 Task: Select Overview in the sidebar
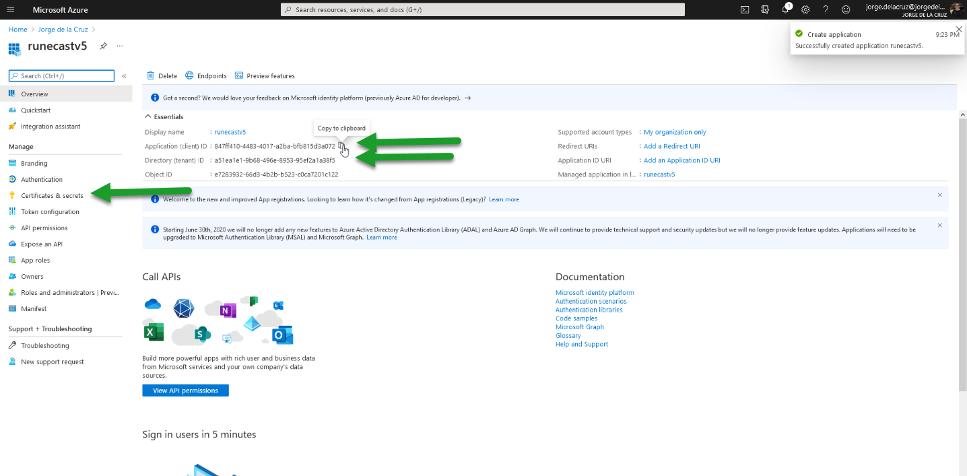(x=66, y=94)
